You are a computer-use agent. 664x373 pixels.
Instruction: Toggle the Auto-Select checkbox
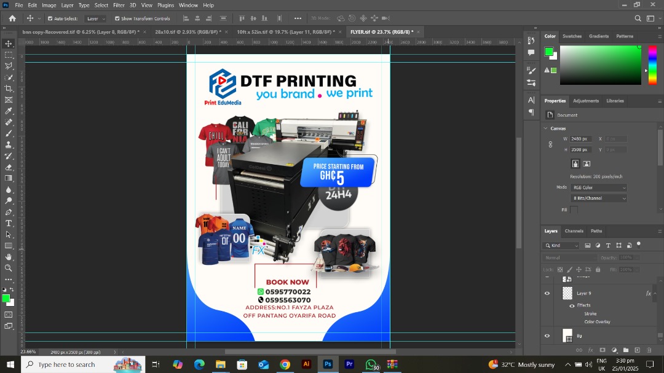(50, 18)
